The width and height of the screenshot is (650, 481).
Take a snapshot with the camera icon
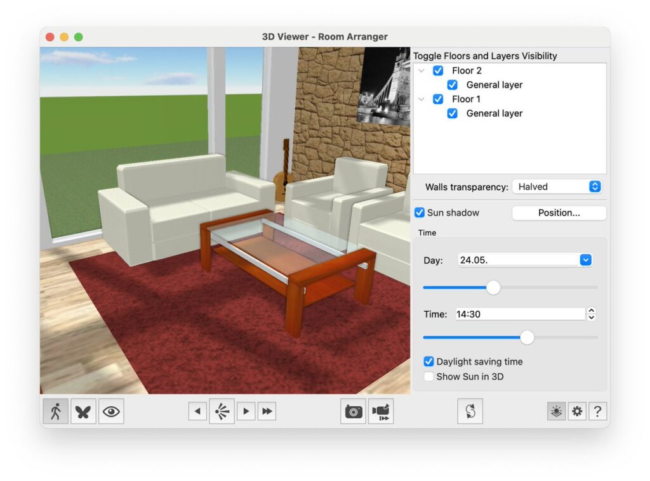353,411
